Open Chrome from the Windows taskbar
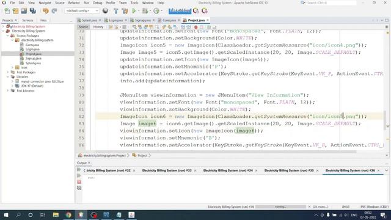The width and height of the screenshot is (391, 220). click(x=68, y=215)
